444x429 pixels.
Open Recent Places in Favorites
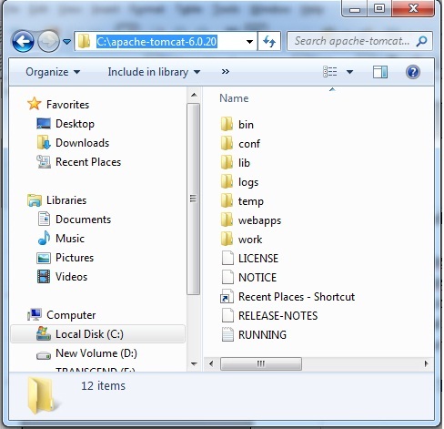click(79, 162)
